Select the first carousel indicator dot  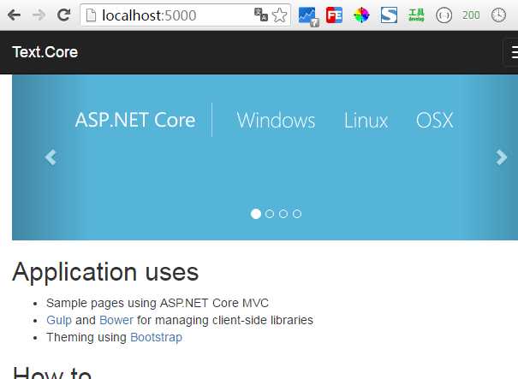pos(256,214)
